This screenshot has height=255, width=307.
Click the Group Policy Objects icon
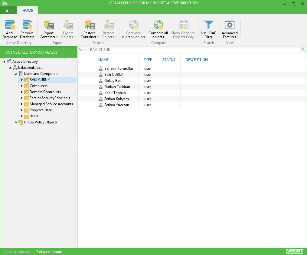21,122
